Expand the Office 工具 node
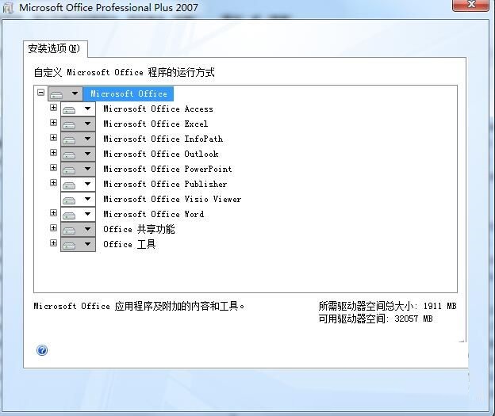This screenshot has height=416, width=495. (53, 242)
